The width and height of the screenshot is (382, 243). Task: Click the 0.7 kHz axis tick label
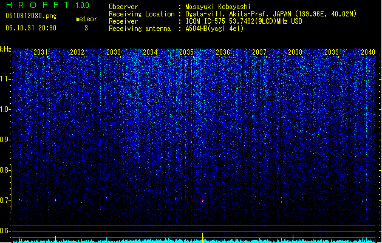click(x=5, y=200)
